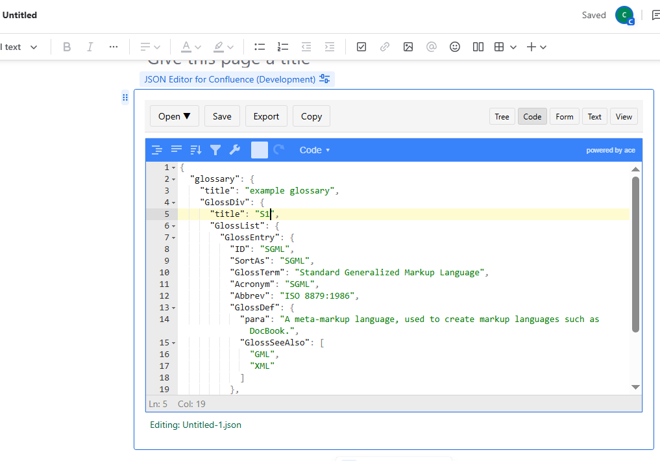Mention a user with @
The height and width of the screenshot is (461, 660).
coord(432,47)
